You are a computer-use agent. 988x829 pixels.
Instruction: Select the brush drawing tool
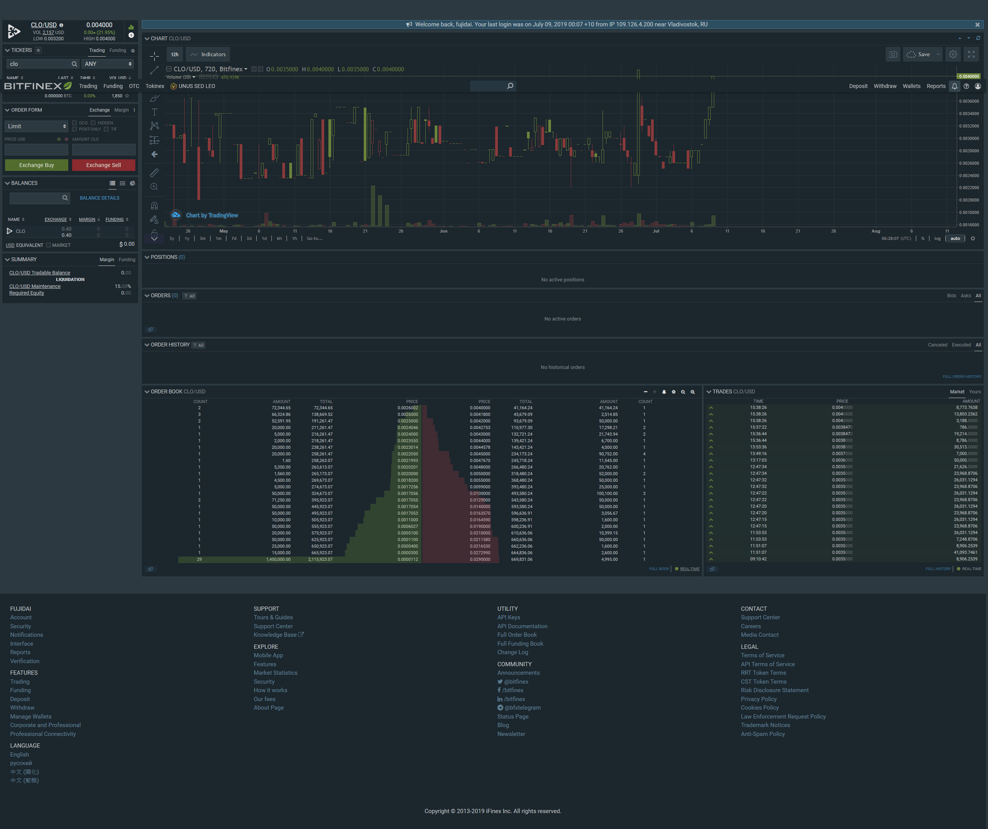[x=154, y=98]
